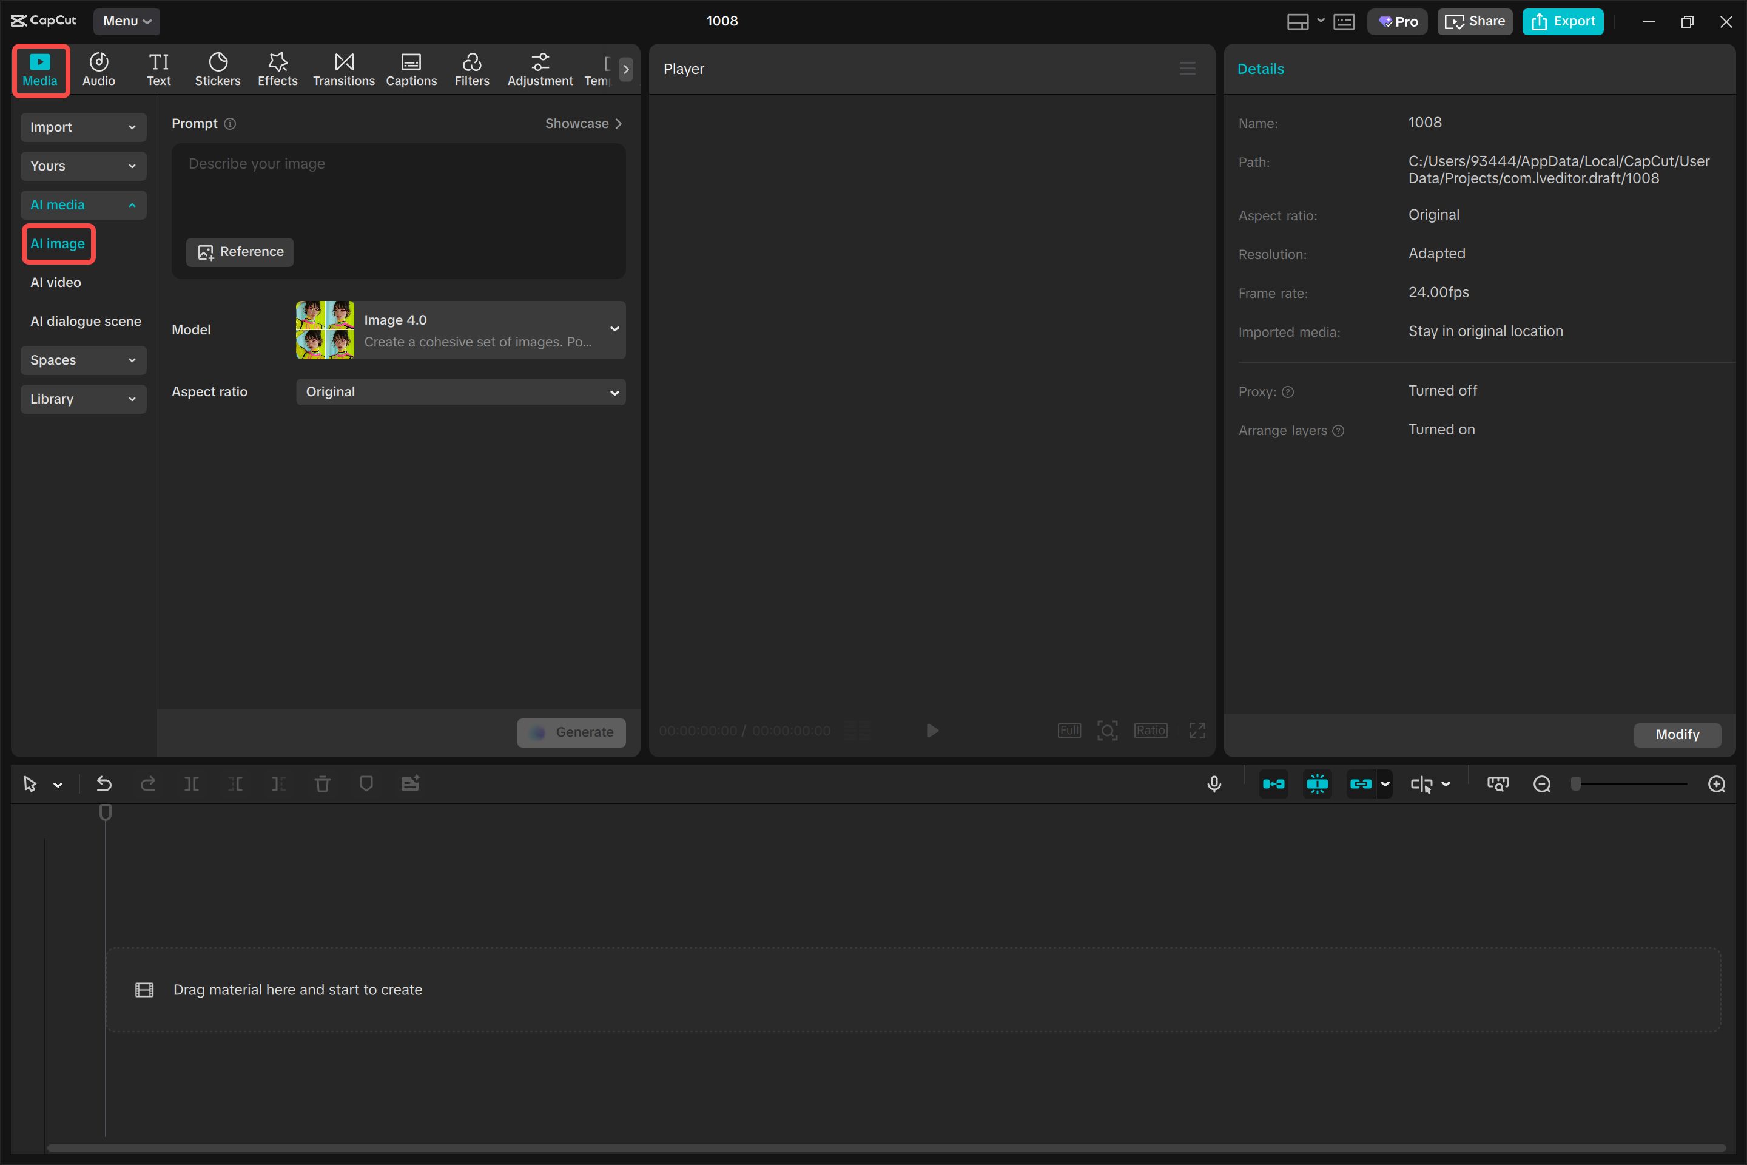Viewport: 1747px width, 1165px height.
Task: Toggle main track magnet on timeline
Action: coord(1274,784)
